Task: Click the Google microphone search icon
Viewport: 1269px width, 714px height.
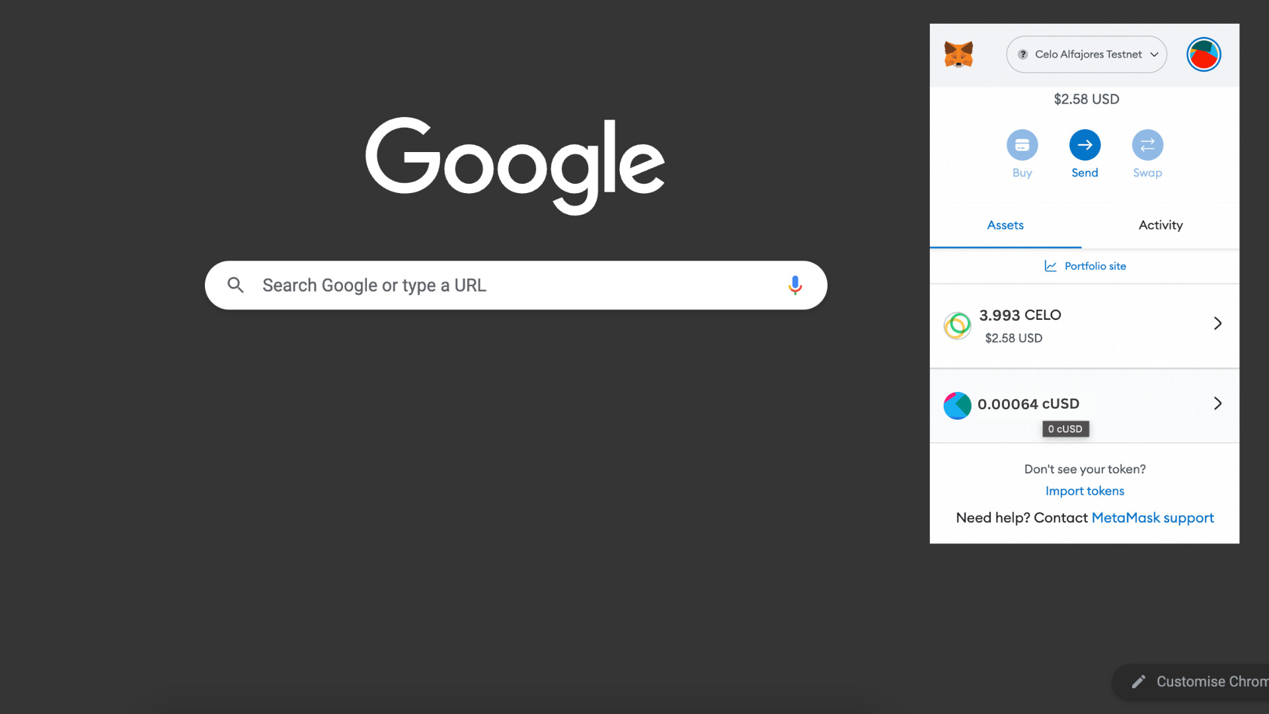Action: coord(794,284)
